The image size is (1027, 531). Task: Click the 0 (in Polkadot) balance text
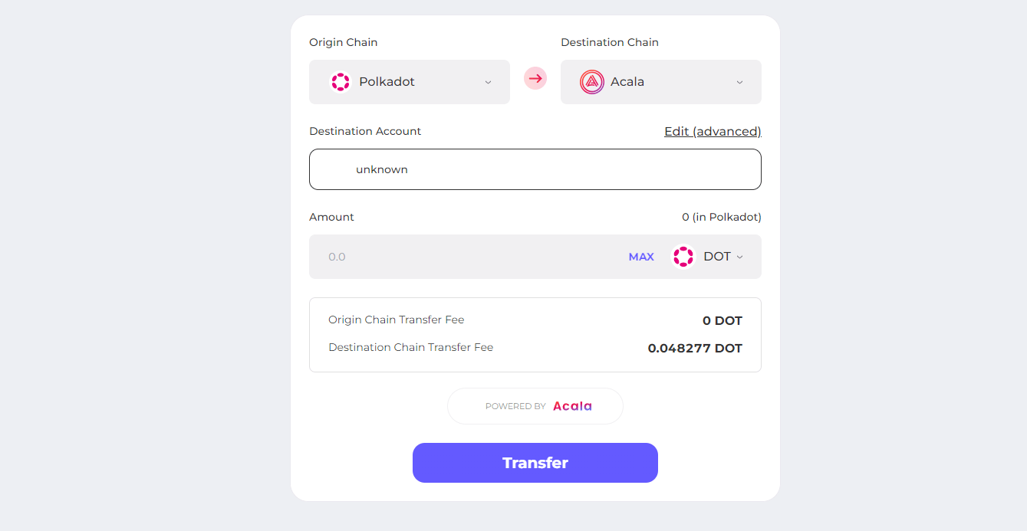[722, 217]
